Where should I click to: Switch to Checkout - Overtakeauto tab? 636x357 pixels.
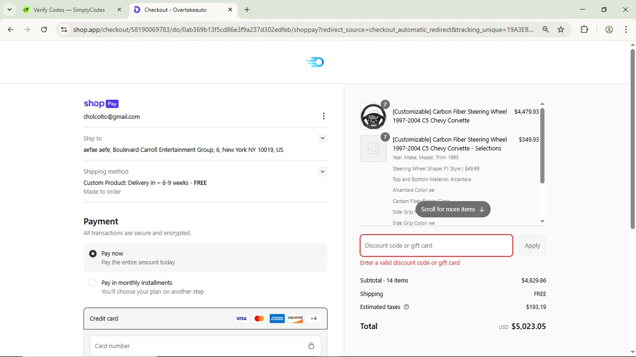183,10
